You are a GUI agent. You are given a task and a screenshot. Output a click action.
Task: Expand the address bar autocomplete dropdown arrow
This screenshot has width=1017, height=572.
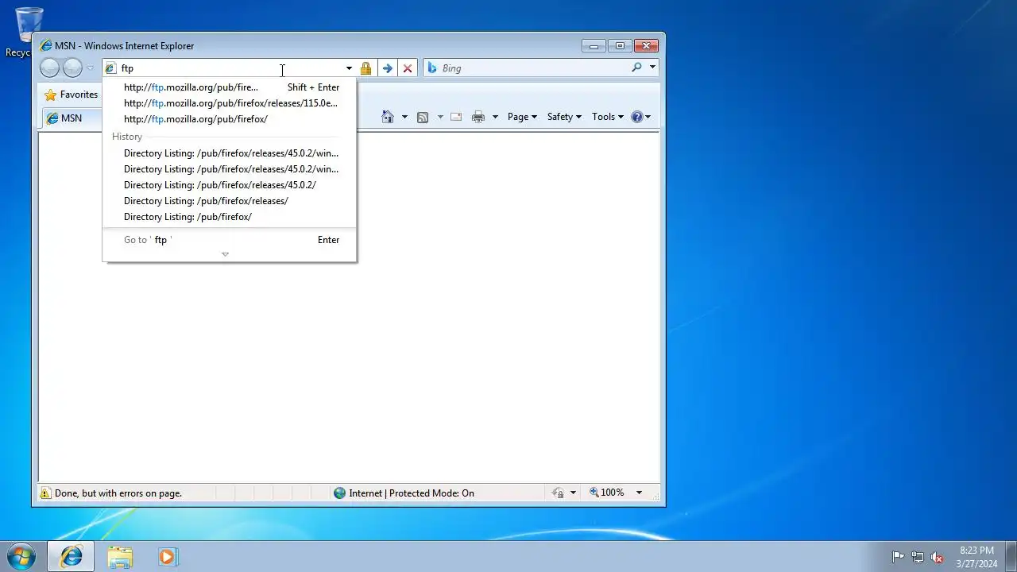click(x=348, y=68)
